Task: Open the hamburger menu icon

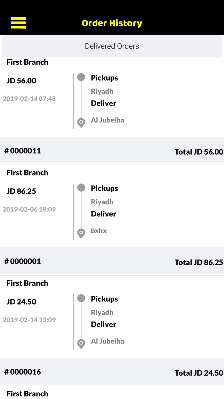Action: click(19, 23)
